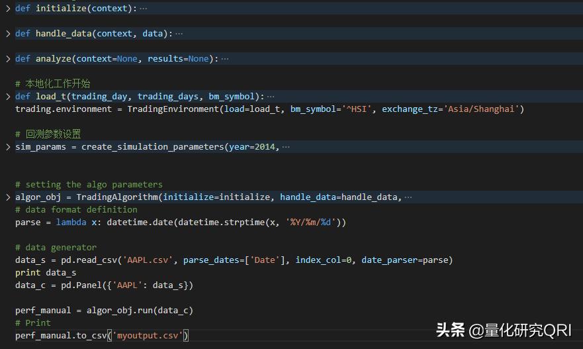Click ellipsis after create_simulation_parameters(year=2014,

pos(286,147)
